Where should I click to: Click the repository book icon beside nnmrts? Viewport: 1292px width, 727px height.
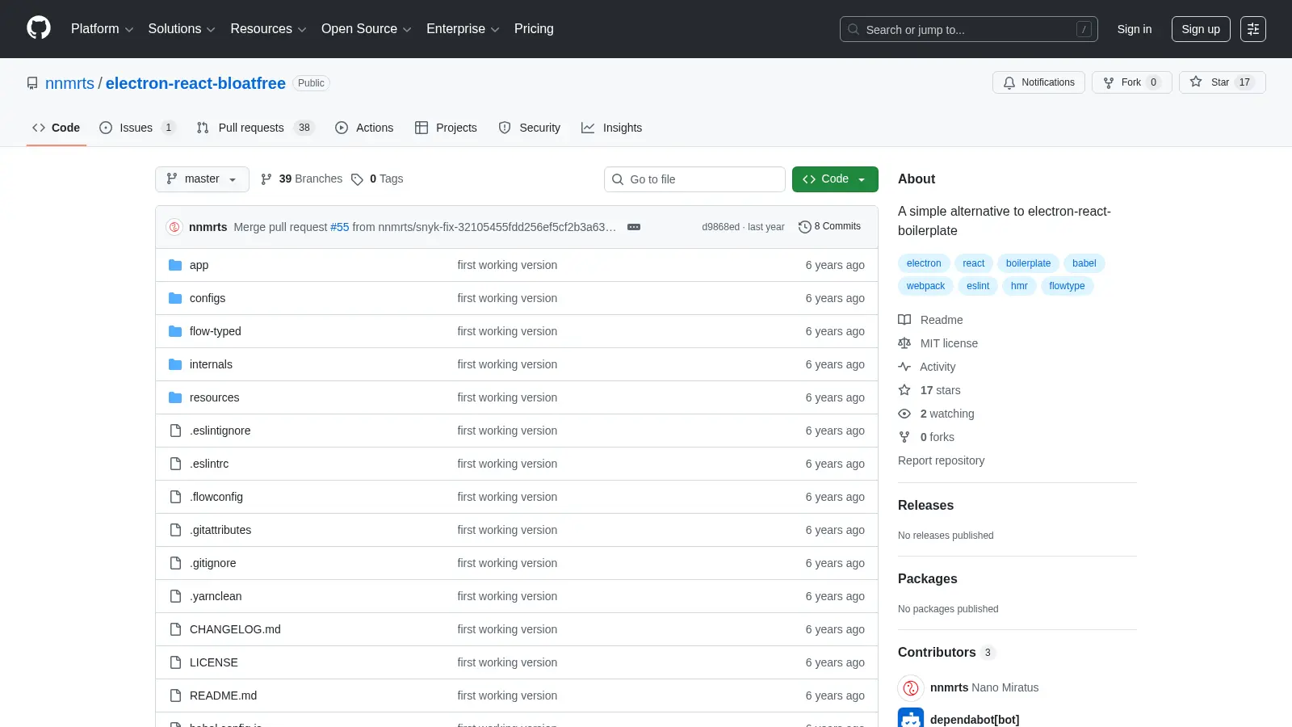coord(32,83)
